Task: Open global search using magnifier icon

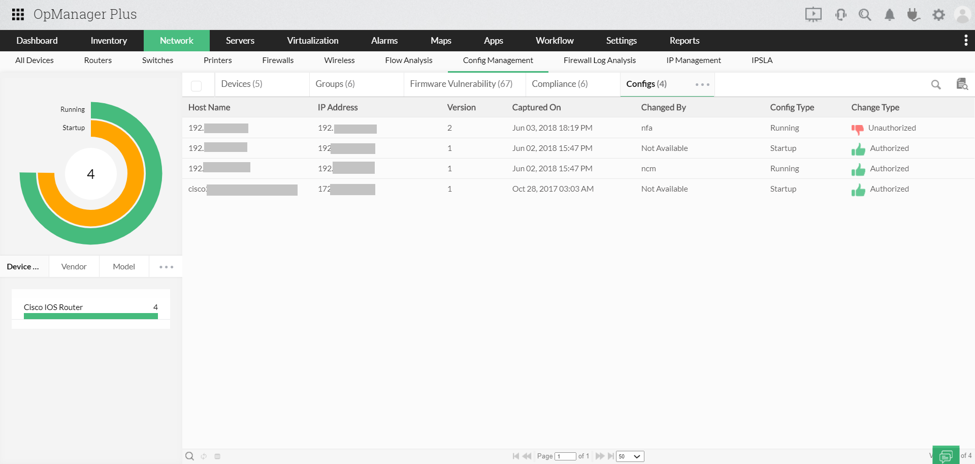Action: pyautogui.click(x=865, y=14)
